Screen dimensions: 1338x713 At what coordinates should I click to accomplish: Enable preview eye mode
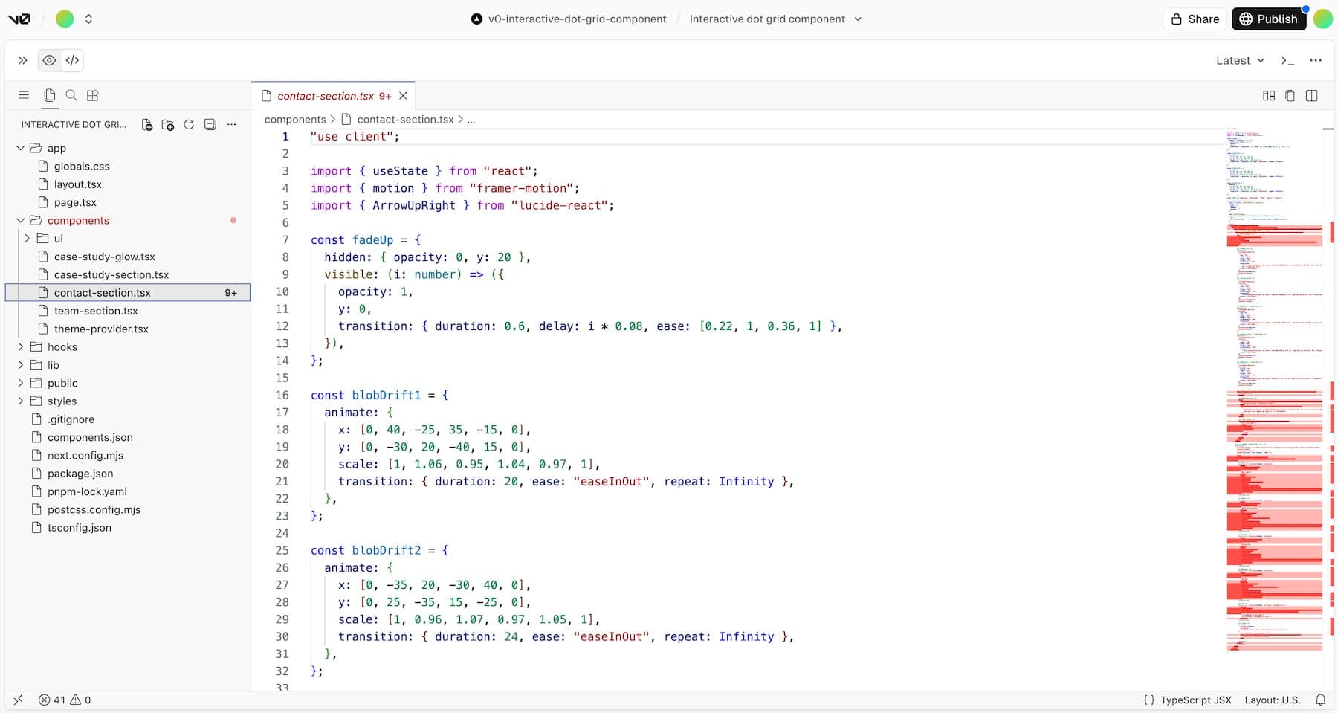pyautogui.click(x=49, y=60)
